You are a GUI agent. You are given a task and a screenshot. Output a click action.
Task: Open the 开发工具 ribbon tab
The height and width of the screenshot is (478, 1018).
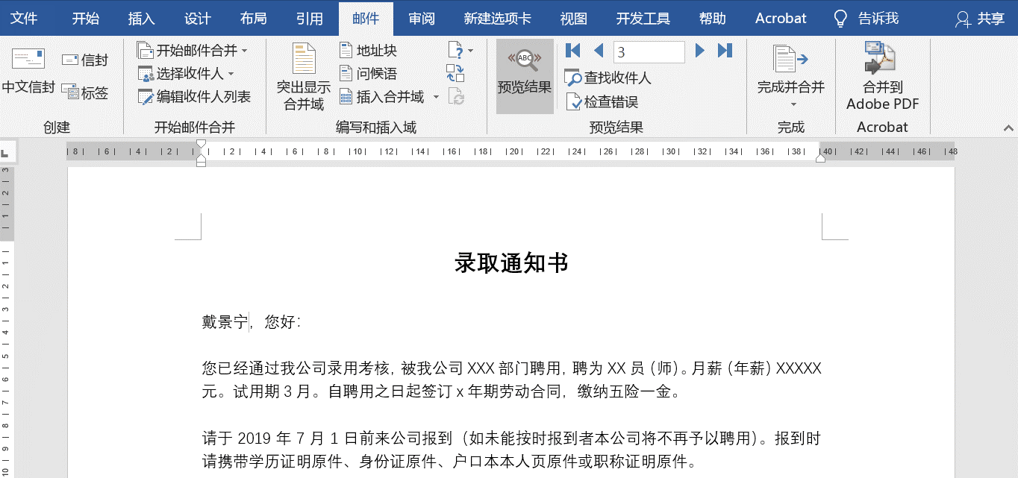pos(643,19)
